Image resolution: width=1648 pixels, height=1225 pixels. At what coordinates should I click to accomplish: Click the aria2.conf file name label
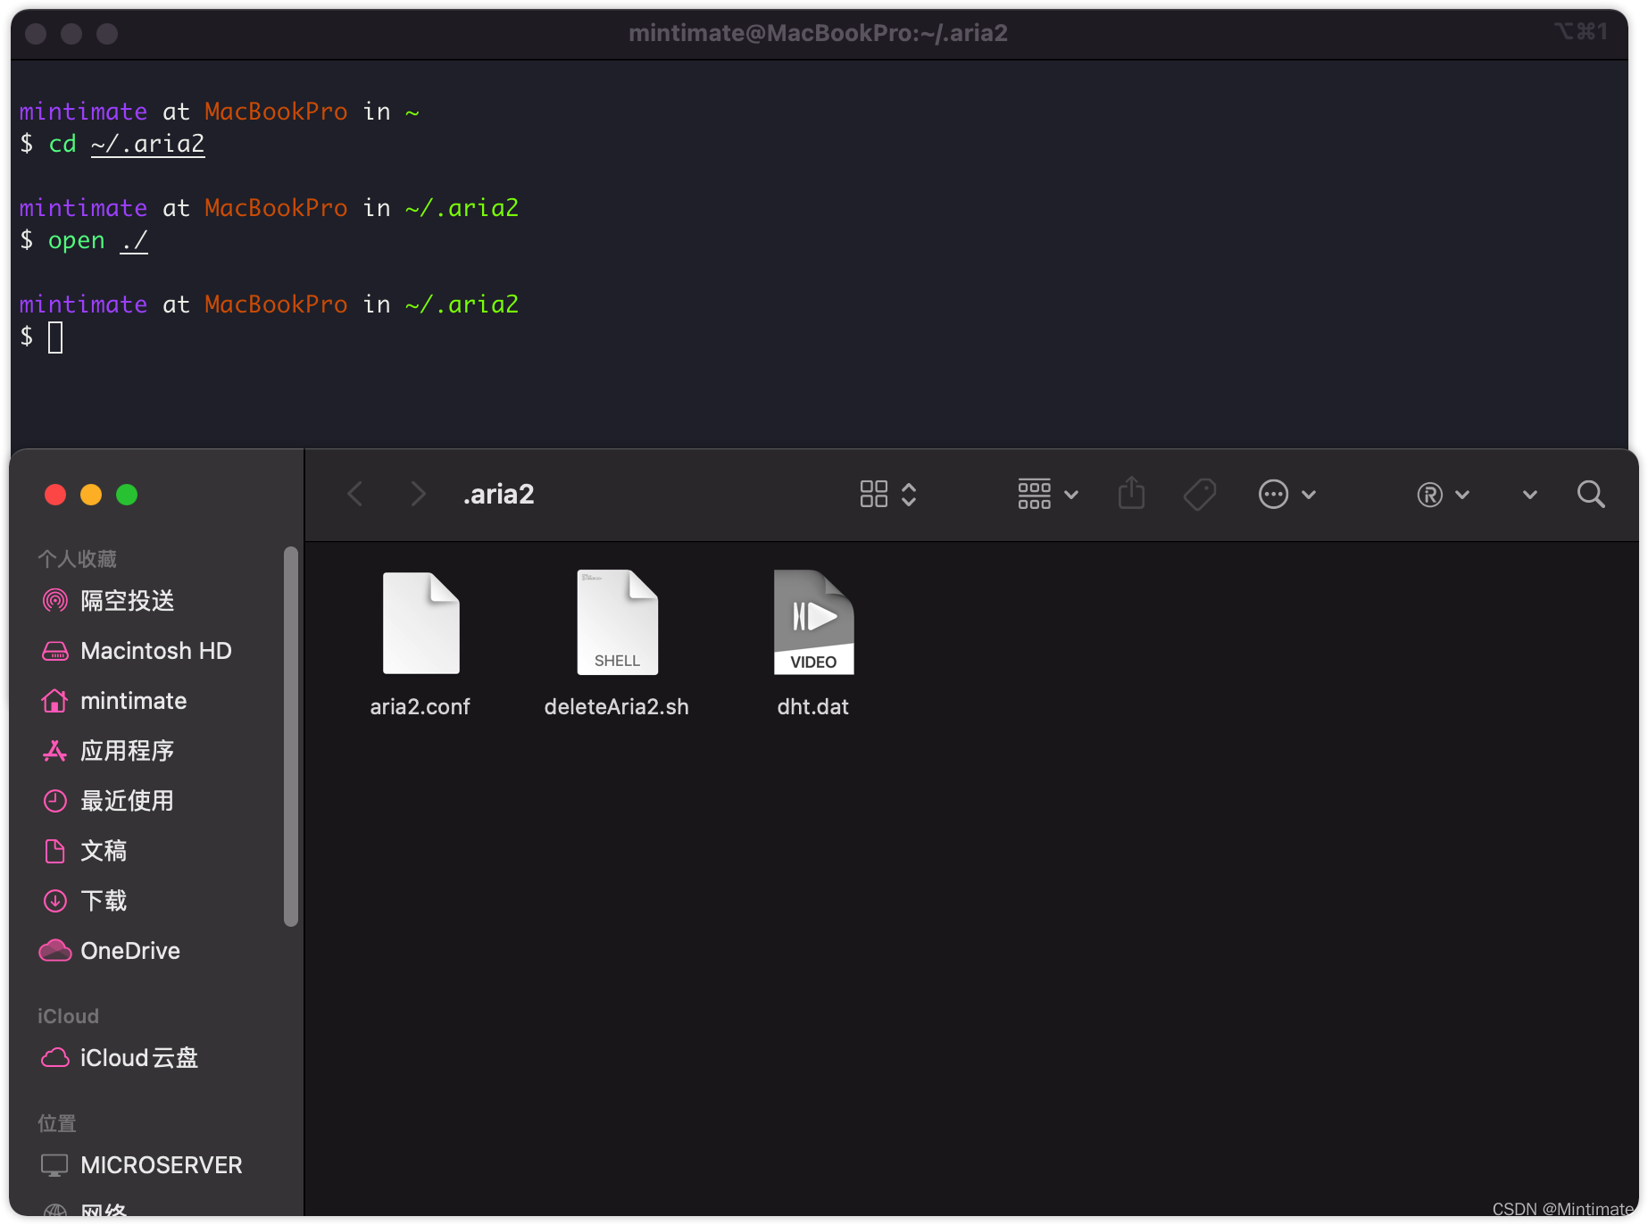point(420,706)
